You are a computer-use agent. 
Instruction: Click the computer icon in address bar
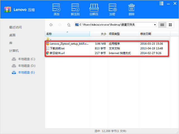tap(77, 25)
